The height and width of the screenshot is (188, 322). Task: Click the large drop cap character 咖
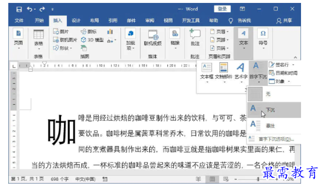pos(61,130)
